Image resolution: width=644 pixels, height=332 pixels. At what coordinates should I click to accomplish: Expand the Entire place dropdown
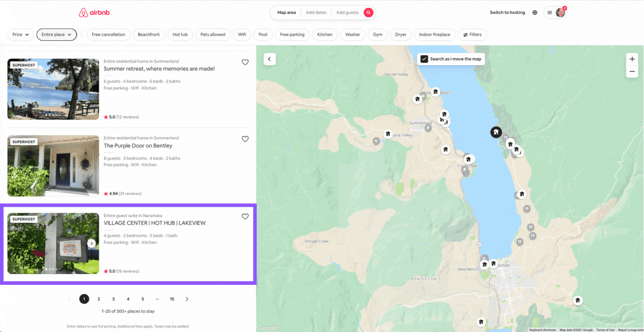pyautogui.click(x=57, y=35)
